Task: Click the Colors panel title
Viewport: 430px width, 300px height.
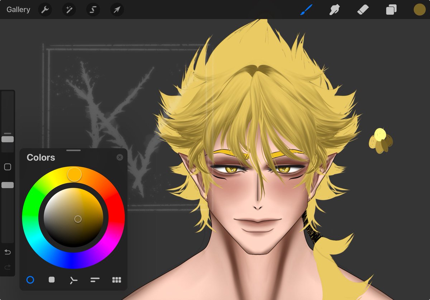Action: pos(41,158)
